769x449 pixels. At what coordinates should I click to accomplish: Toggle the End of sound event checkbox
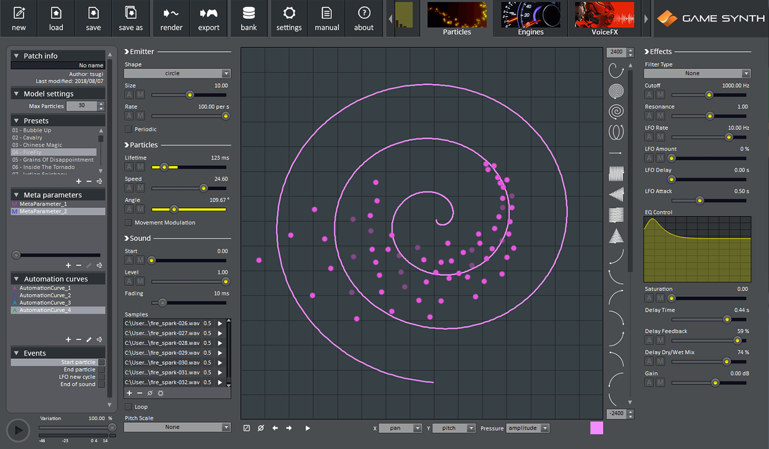(102, 385)
